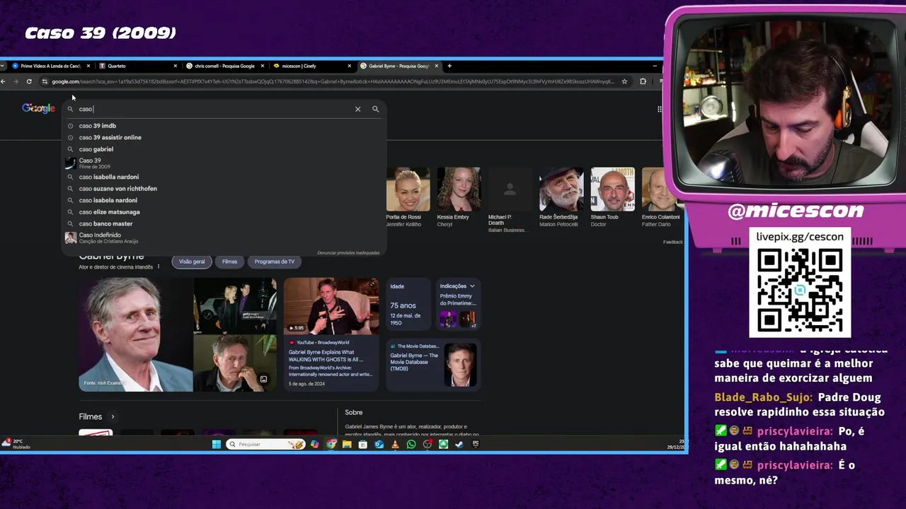The width and height of the screenshot is (906, 509).
Task: Open the weather widget showing 20°C
Action: (16, 444)
